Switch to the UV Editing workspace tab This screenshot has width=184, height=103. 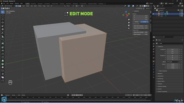point(47,4)
